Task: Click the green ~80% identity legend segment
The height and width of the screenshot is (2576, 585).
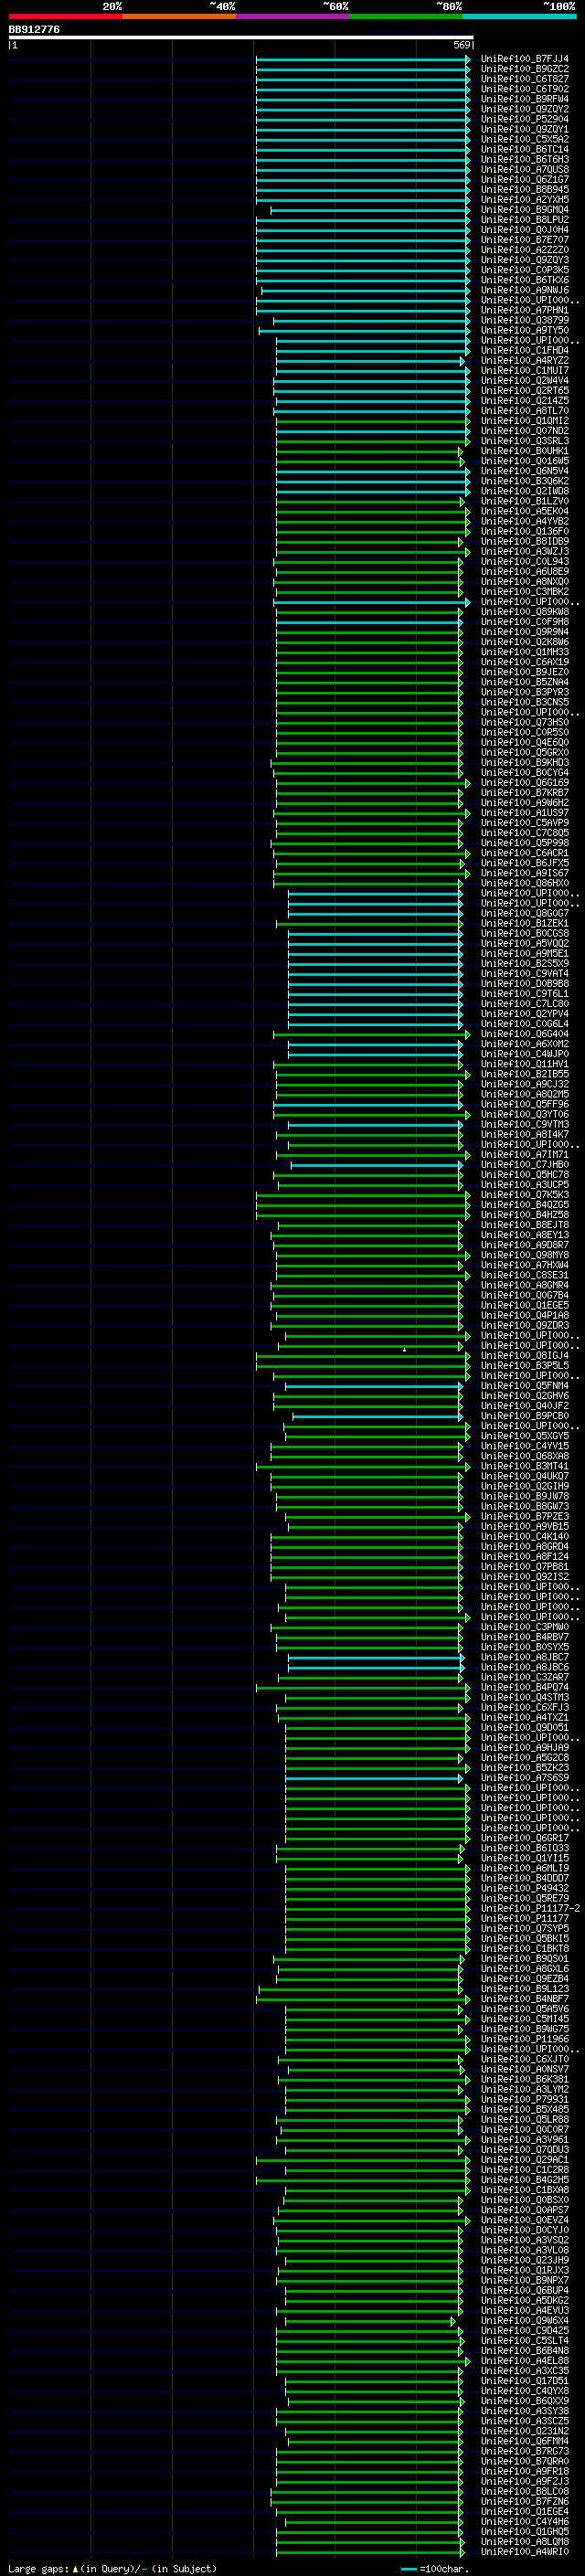Action: (x=406, y=16)
